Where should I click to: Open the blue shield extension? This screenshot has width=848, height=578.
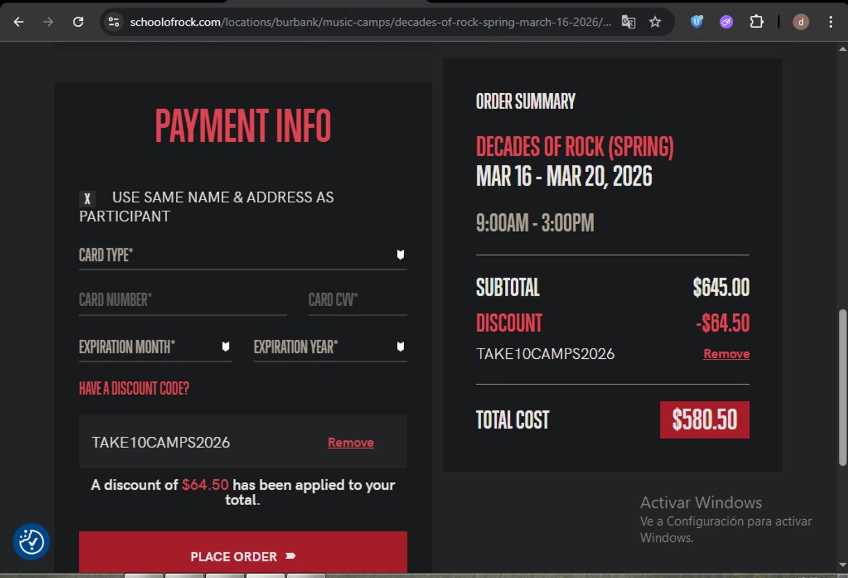pyautogui.click(x=697, y=22)
